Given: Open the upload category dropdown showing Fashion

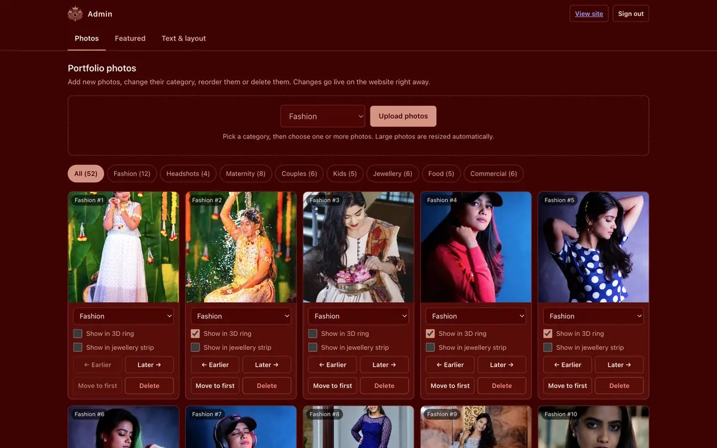Looking at the screenshot, I should pyautogui.click(x=323, y=116).
